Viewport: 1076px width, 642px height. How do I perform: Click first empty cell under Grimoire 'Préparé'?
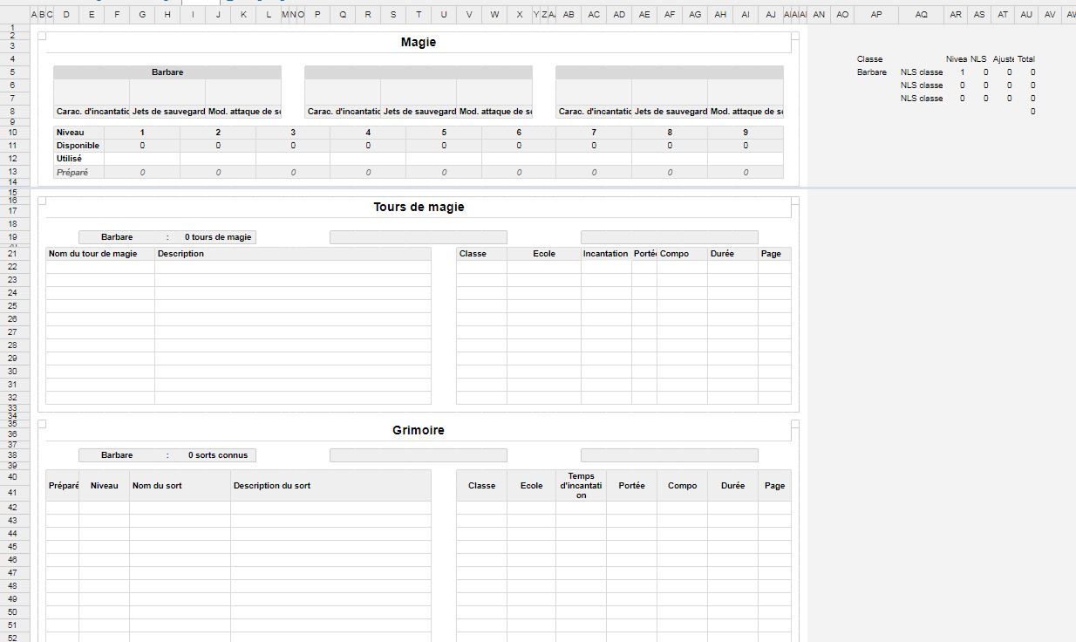(63, 508)
